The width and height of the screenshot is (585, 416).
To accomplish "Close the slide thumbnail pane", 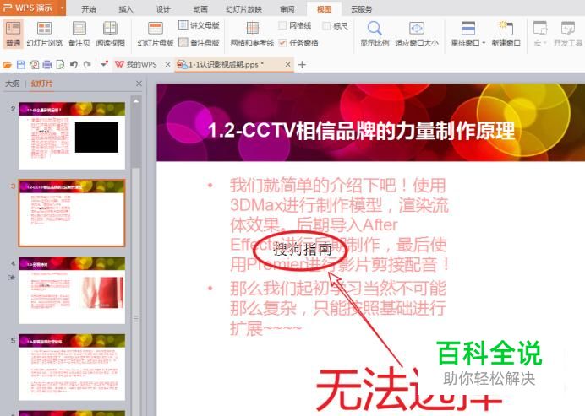I will coord(139,84).
